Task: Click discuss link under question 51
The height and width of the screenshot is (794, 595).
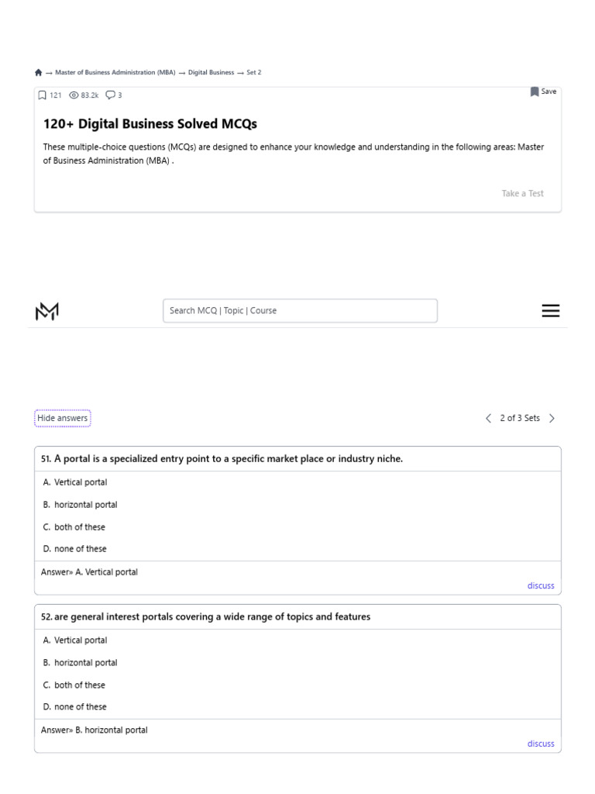Action: click(541, 585)
